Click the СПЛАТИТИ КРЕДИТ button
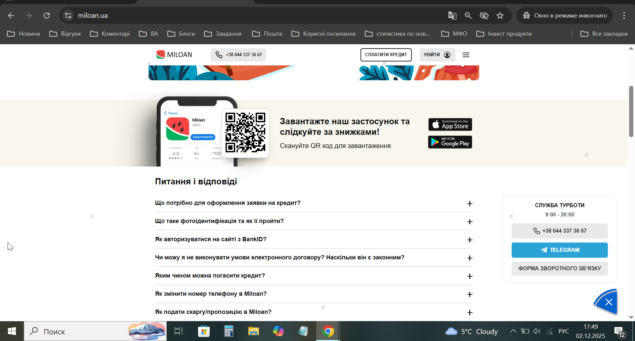The image size is (635, 341). pyautogui.click(x=386, y=55)
